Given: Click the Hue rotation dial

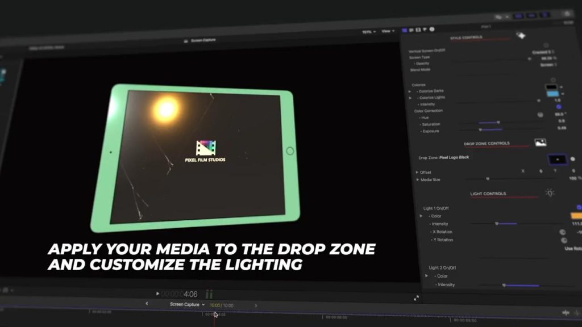Looking at the screenshot, I should (x=541, y=115).
